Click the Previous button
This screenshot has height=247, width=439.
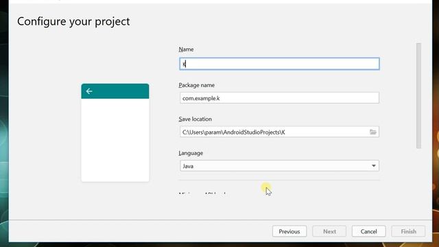[289, 231]
